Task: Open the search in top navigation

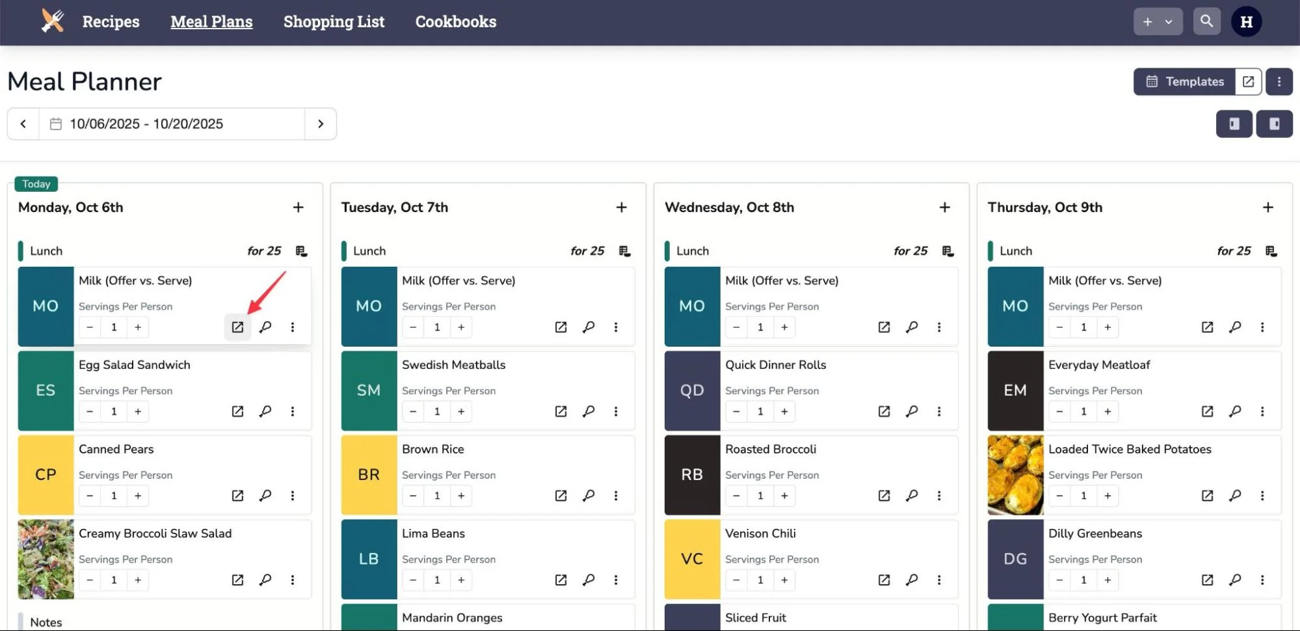Action: click(x=1206, y=21)
